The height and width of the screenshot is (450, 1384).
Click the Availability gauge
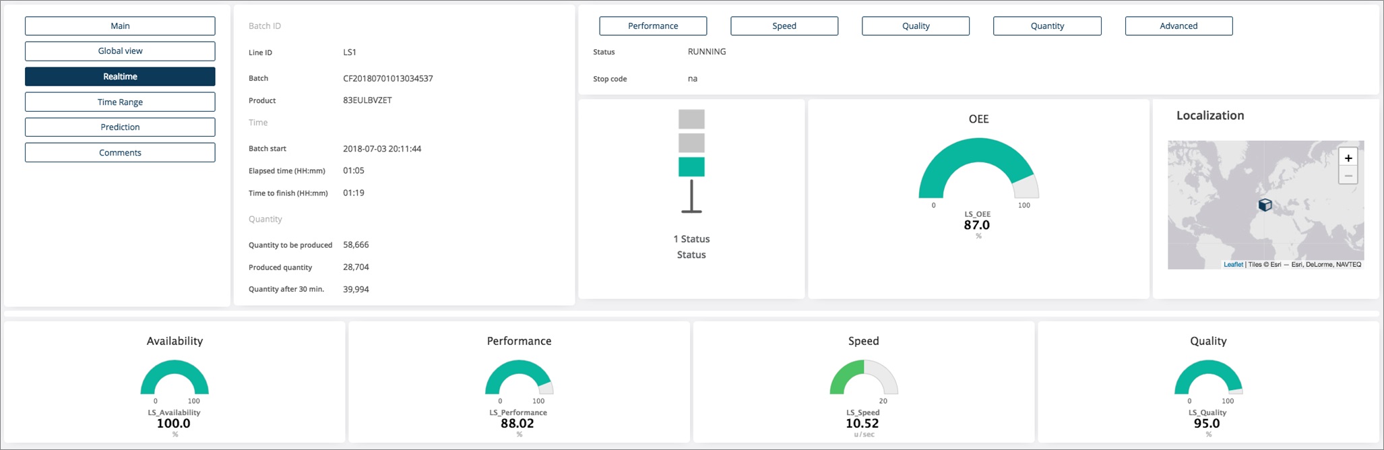tap(175, 379)
